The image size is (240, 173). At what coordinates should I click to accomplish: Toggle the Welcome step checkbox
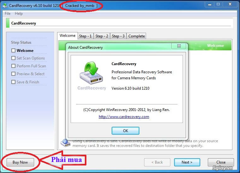click(13, 50)
